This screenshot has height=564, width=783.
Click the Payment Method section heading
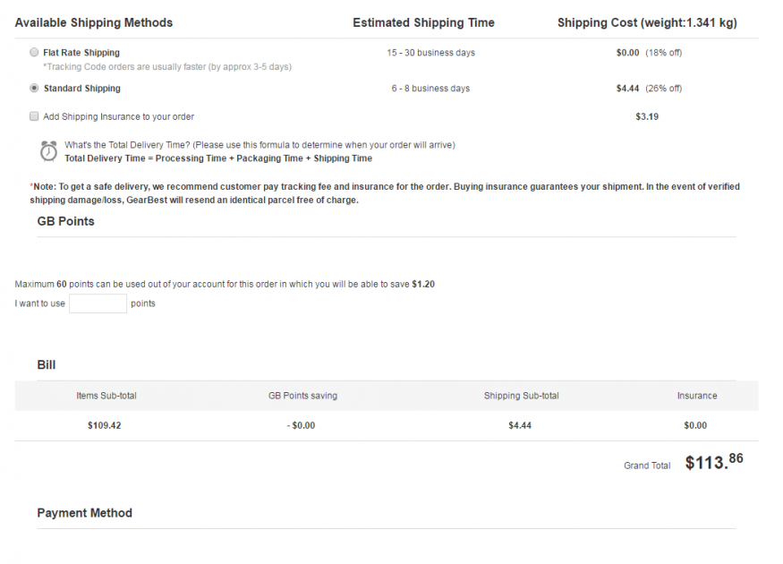[x=85, y=513]
